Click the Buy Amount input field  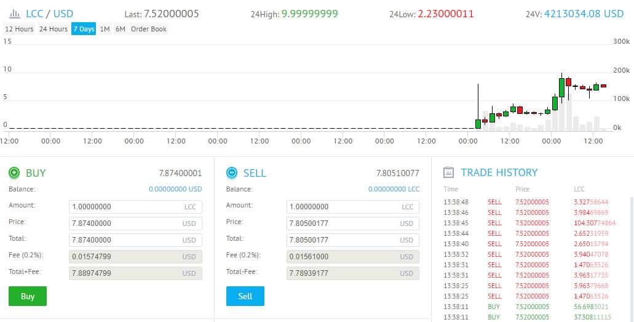135,207
